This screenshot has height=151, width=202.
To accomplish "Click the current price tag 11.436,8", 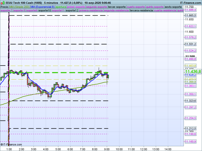I will click(x=193, y=72).
